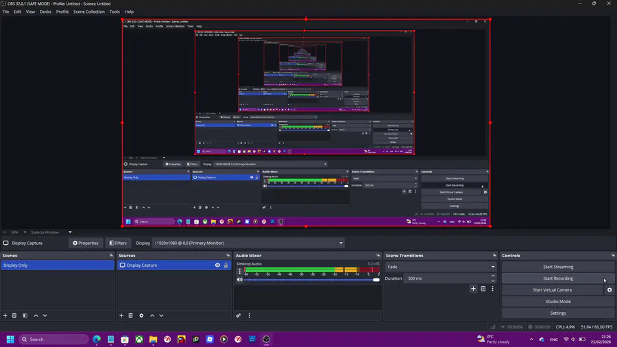Increase the transition duration with up arrow
Viewport: 617px width, 347px height.
point(493,276)
